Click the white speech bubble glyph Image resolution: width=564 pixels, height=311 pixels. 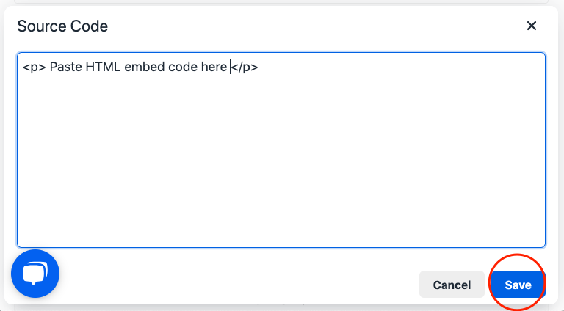click(35, 274)
